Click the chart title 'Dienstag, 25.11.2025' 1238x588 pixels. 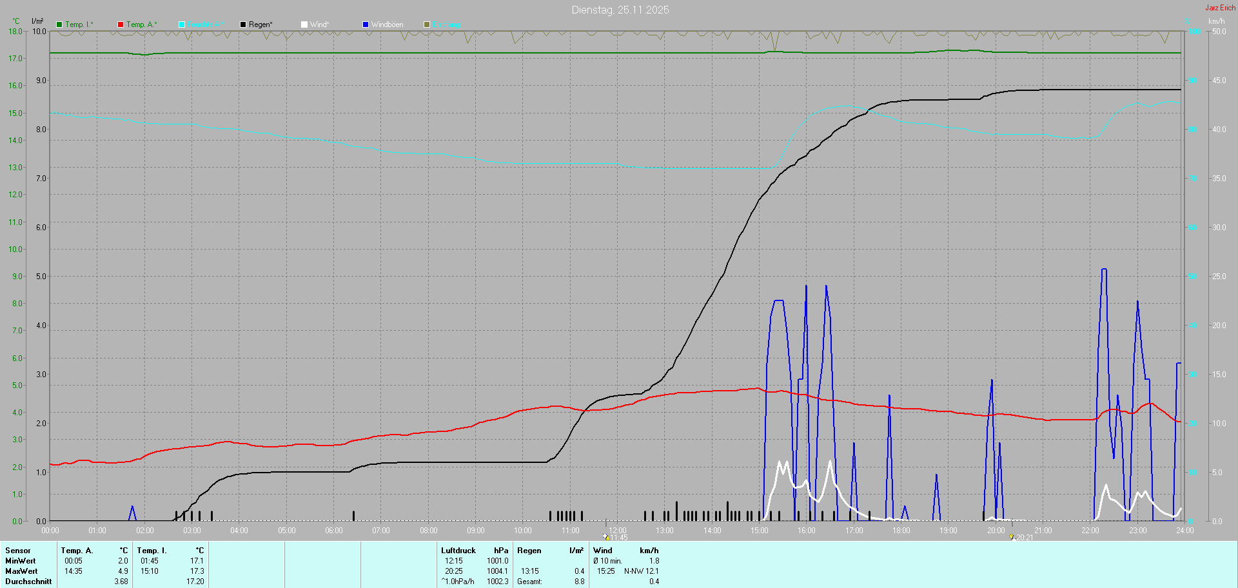pyautogui.click(x=620, y=10)
